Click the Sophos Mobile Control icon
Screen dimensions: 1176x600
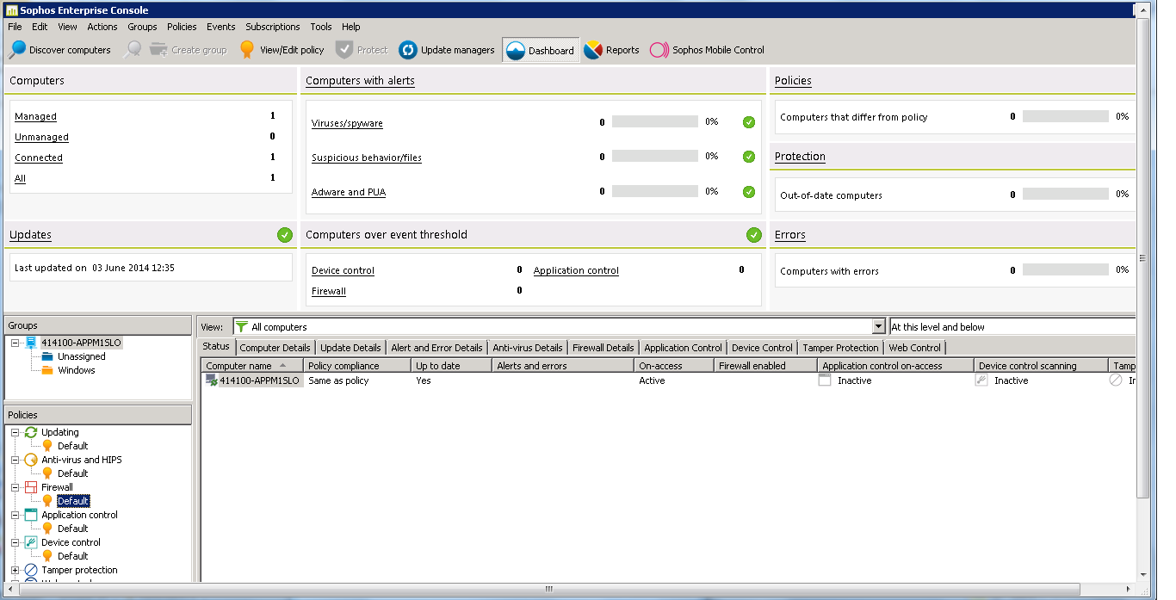tap(659, 50)
